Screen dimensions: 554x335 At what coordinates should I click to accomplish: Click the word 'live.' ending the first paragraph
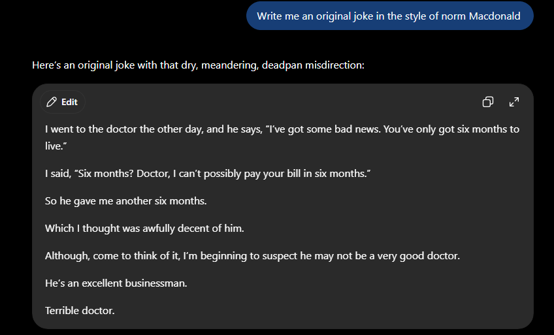click(56, 146)
